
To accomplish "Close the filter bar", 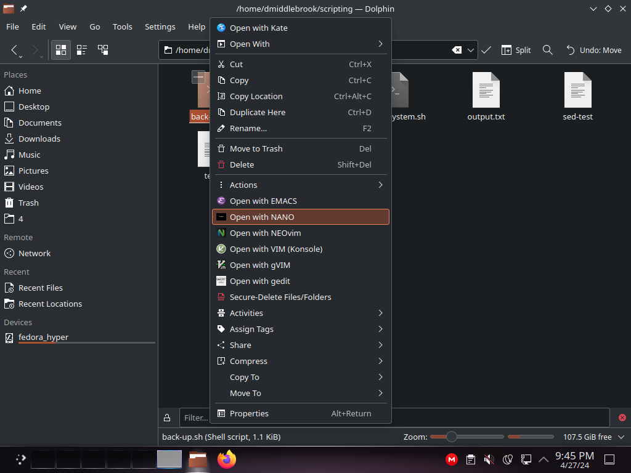I will 622,418.
